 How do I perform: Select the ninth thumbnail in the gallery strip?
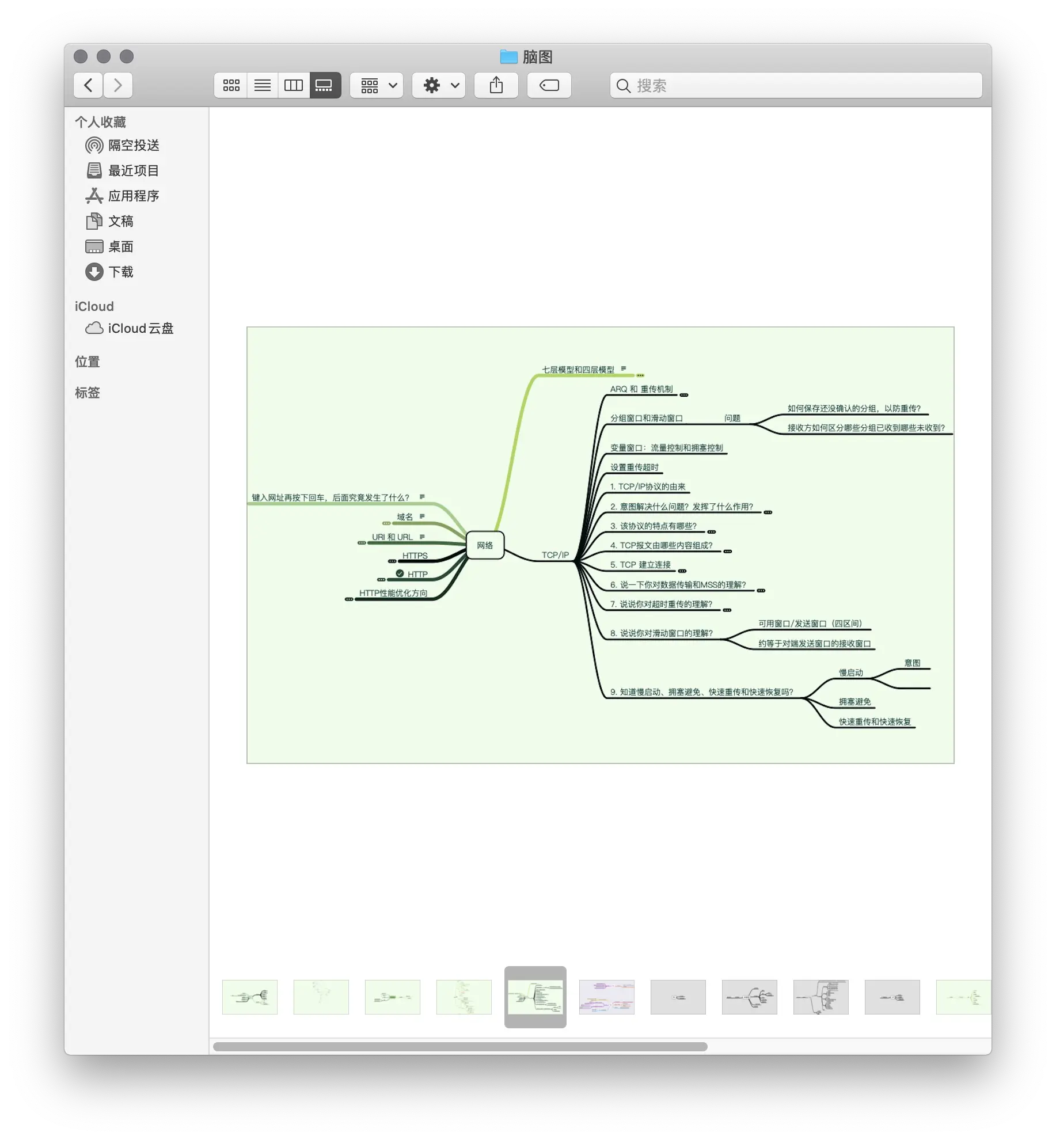tap(821, 997)
